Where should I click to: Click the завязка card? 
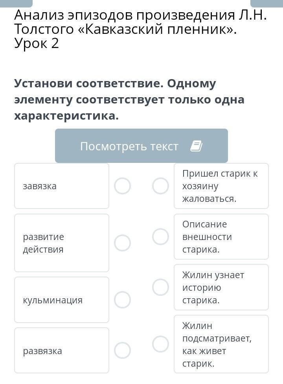click(62, 186)
